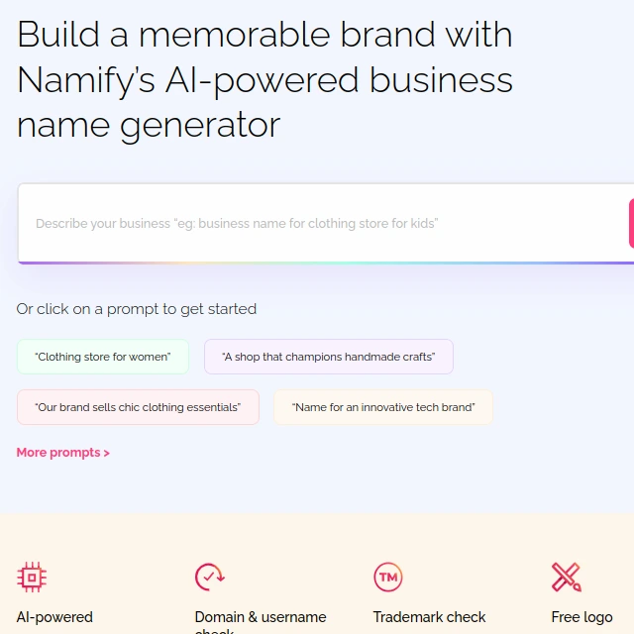Click the pink generate button beside the input
The height and width of the screenshot is (634, 634).
pos(631,223)
